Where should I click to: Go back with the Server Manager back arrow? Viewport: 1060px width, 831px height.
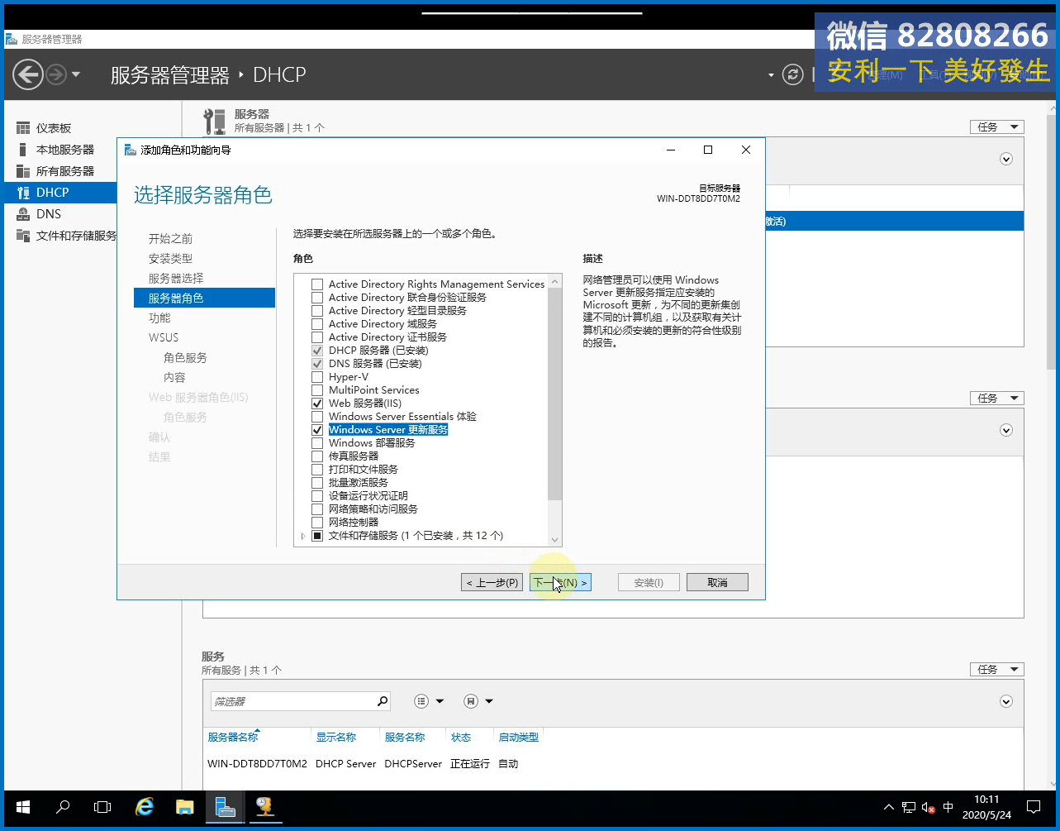28,75
